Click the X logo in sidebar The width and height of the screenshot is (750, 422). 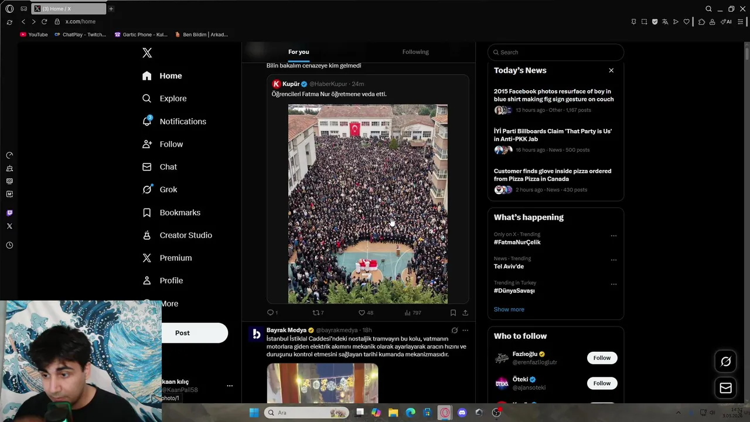pyautogui.click(x=147, y=53)
